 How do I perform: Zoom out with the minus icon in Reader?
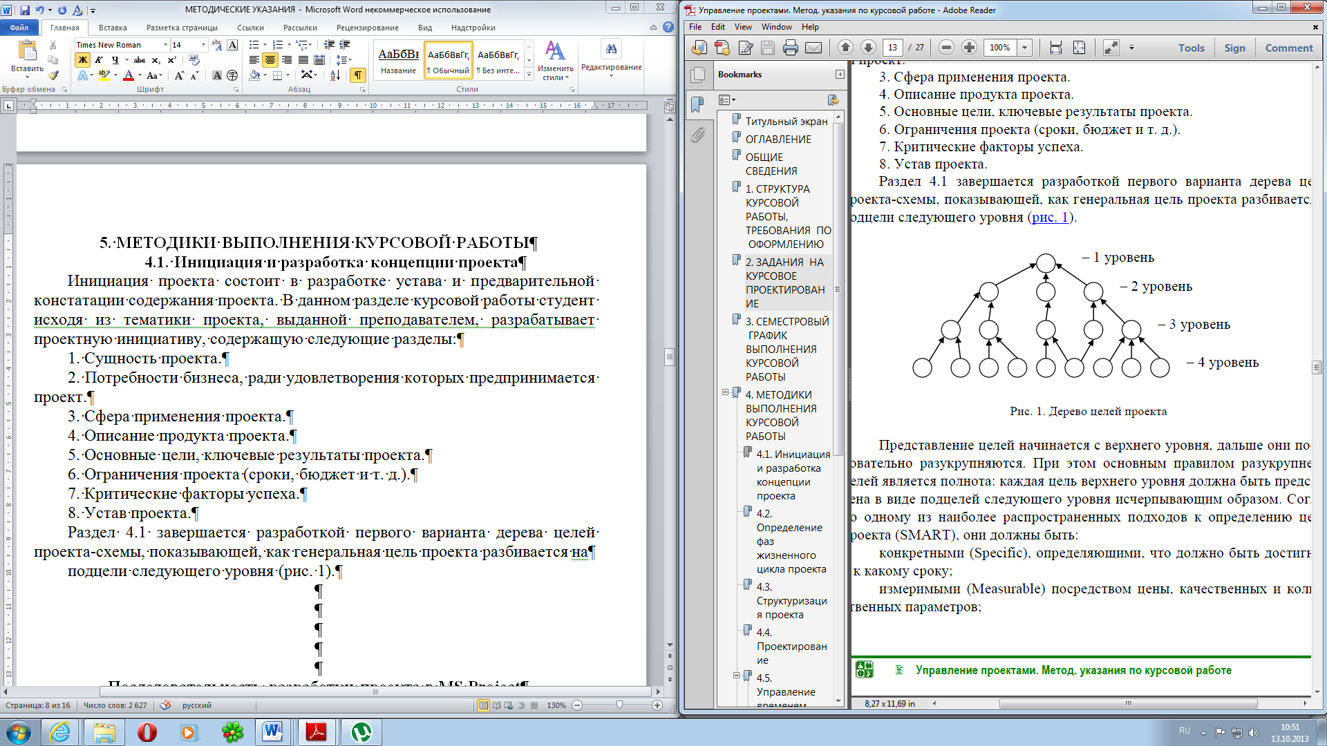[x=947, y=48]
